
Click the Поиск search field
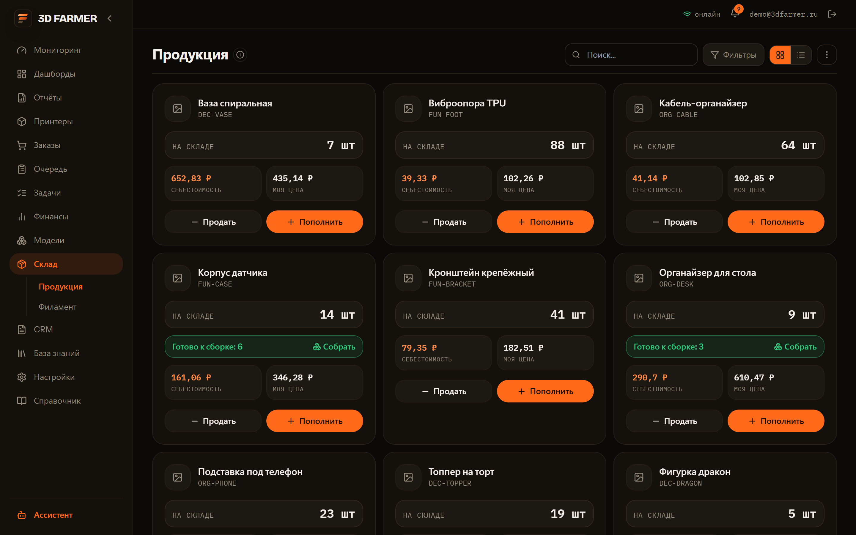[x=631, y=55]
